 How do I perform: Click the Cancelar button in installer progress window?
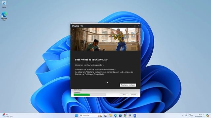tap(133, 95)
